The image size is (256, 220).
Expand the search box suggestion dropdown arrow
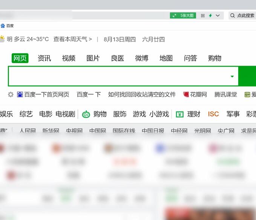[232, 76]
